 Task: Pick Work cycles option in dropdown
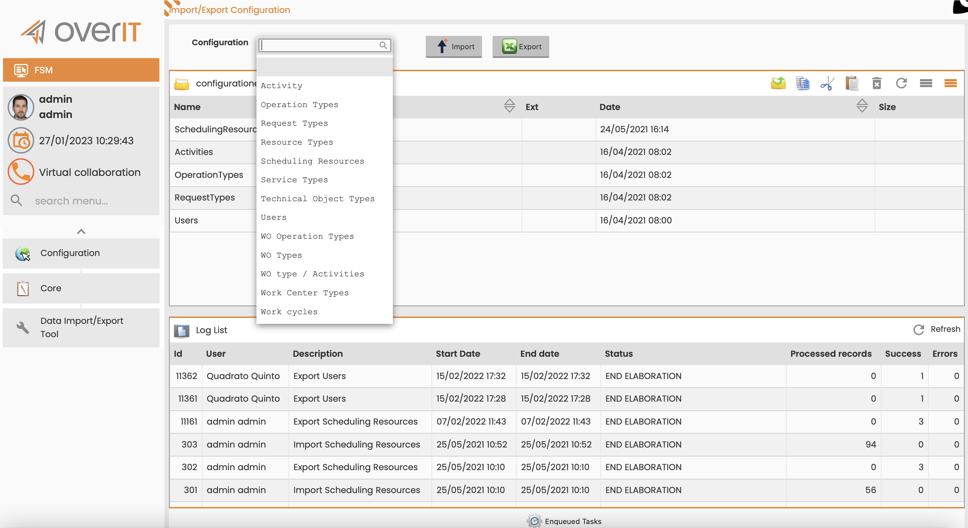tap(289, 312)
